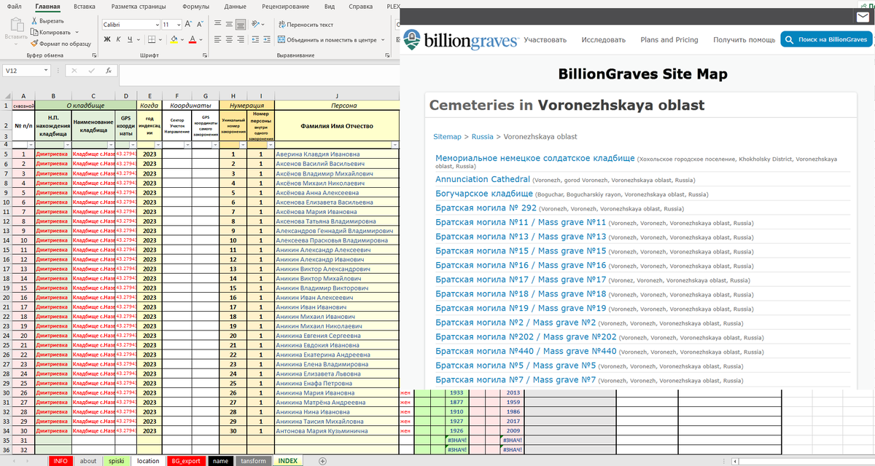875x466 pixels.
Task: Toggle underline (Ч) formatting
Action: click(x=130, y=39)
